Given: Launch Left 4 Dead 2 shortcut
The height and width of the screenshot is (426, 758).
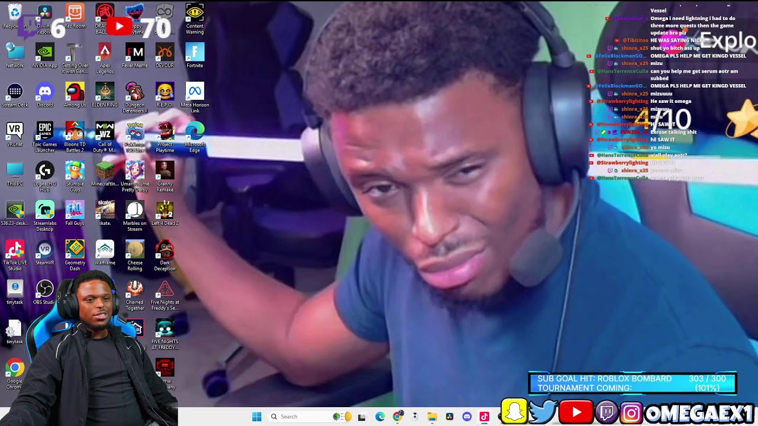Looking at the screenshot, I should [165, 214].
